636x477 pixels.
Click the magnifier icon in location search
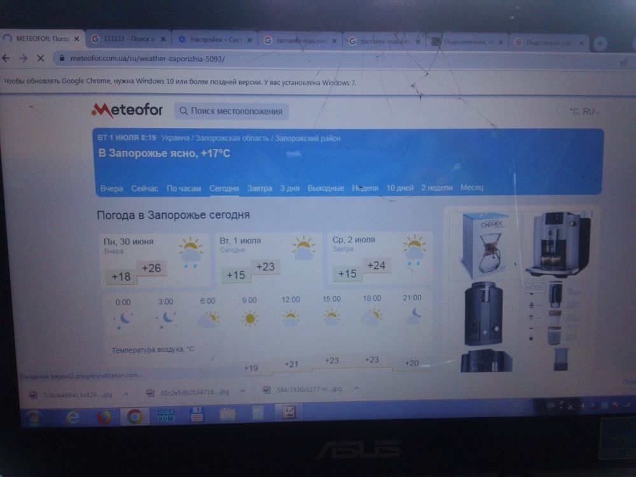coord(183,111)
